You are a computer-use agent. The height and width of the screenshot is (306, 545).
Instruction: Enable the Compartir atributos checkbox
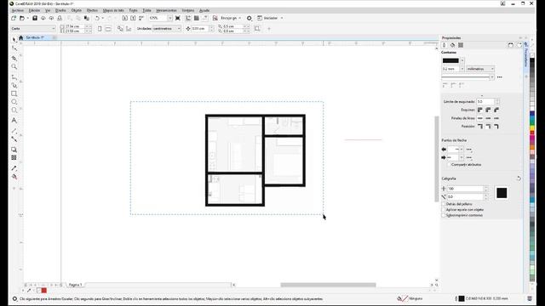pos(449,164)
